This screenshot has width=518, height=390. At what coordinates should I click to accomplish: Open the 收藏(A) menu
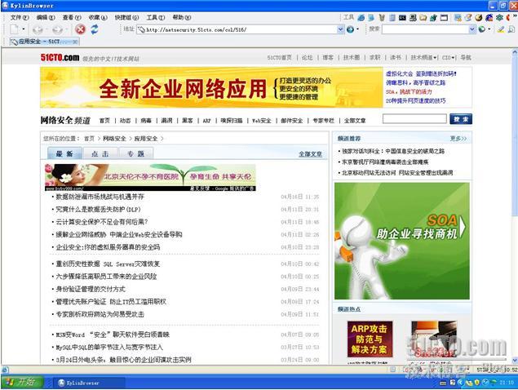point(98,17)
